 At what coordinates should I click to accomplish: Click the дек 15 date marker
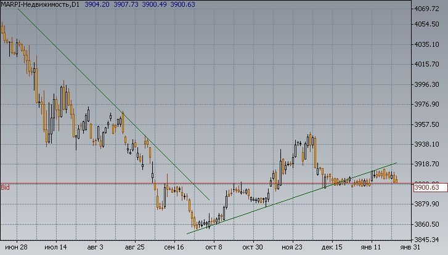[332, 248]
